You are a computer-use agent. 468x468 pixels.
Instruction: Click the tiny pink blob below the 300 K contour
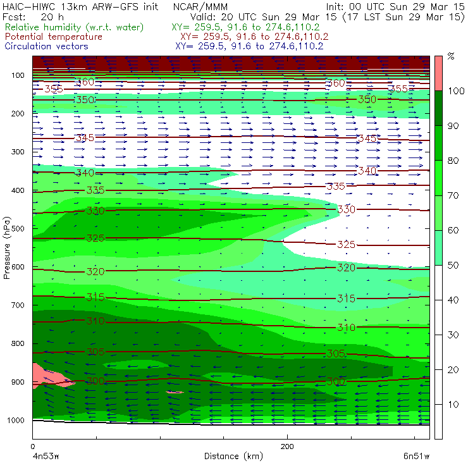(175, 392)
